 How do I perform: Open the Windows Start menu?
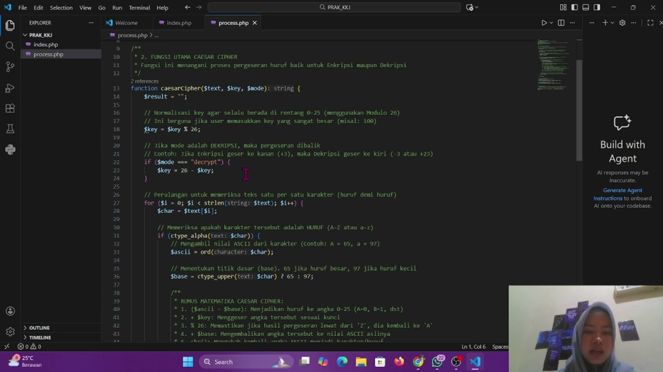point(188,362)
